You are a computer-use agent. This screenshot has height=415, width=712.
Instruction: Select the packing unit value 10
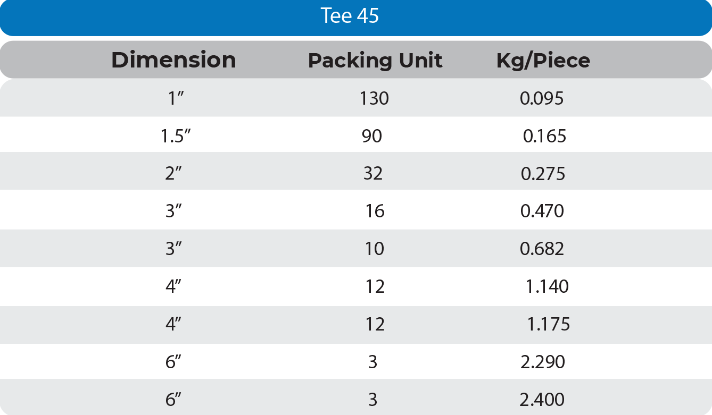pos(375,249)
